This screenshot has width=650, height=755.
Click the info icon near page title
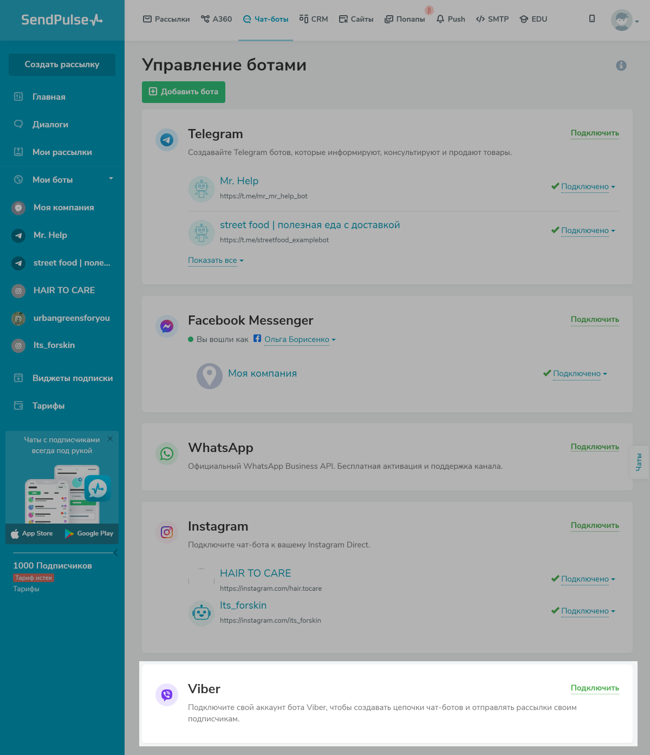coord(621,66)
